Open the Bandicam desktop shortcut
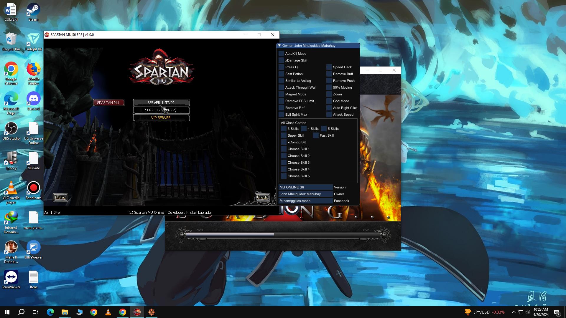Screen dimensions: 566x318 click(33, 190)
